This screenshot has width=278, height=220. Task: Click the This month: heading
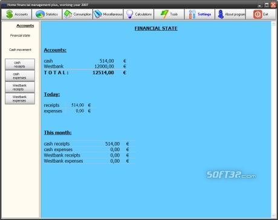point(57,132)
